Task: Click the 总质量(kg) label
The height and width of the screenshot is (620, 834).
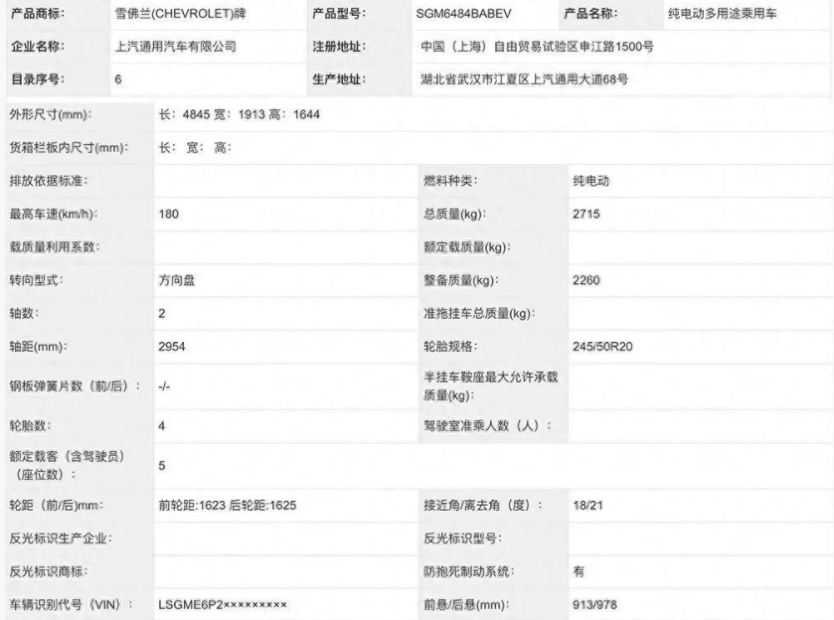Action: coord(454,215)
